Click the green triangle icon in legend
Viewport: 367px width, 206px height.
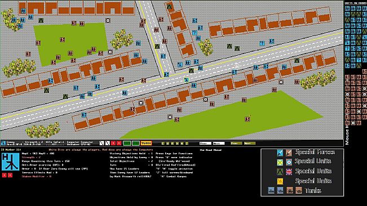point(280,172)
